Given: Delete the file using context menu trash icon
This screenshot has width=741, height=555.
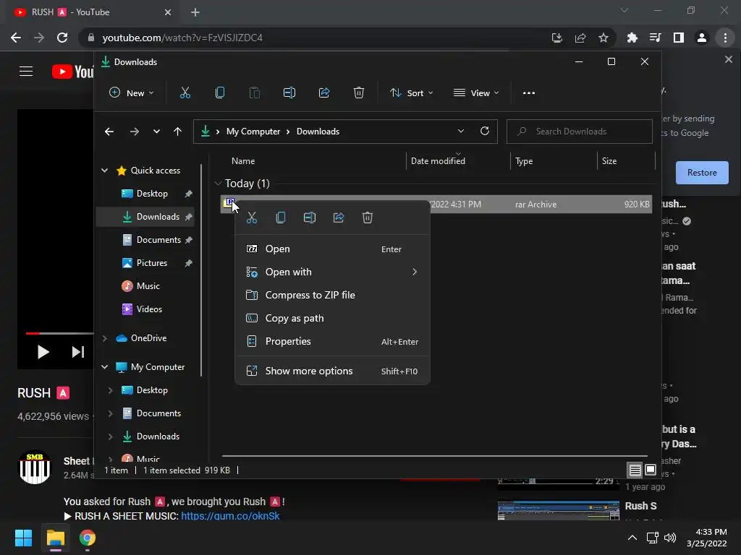Looking at the screenshot, I should point(367,218).
